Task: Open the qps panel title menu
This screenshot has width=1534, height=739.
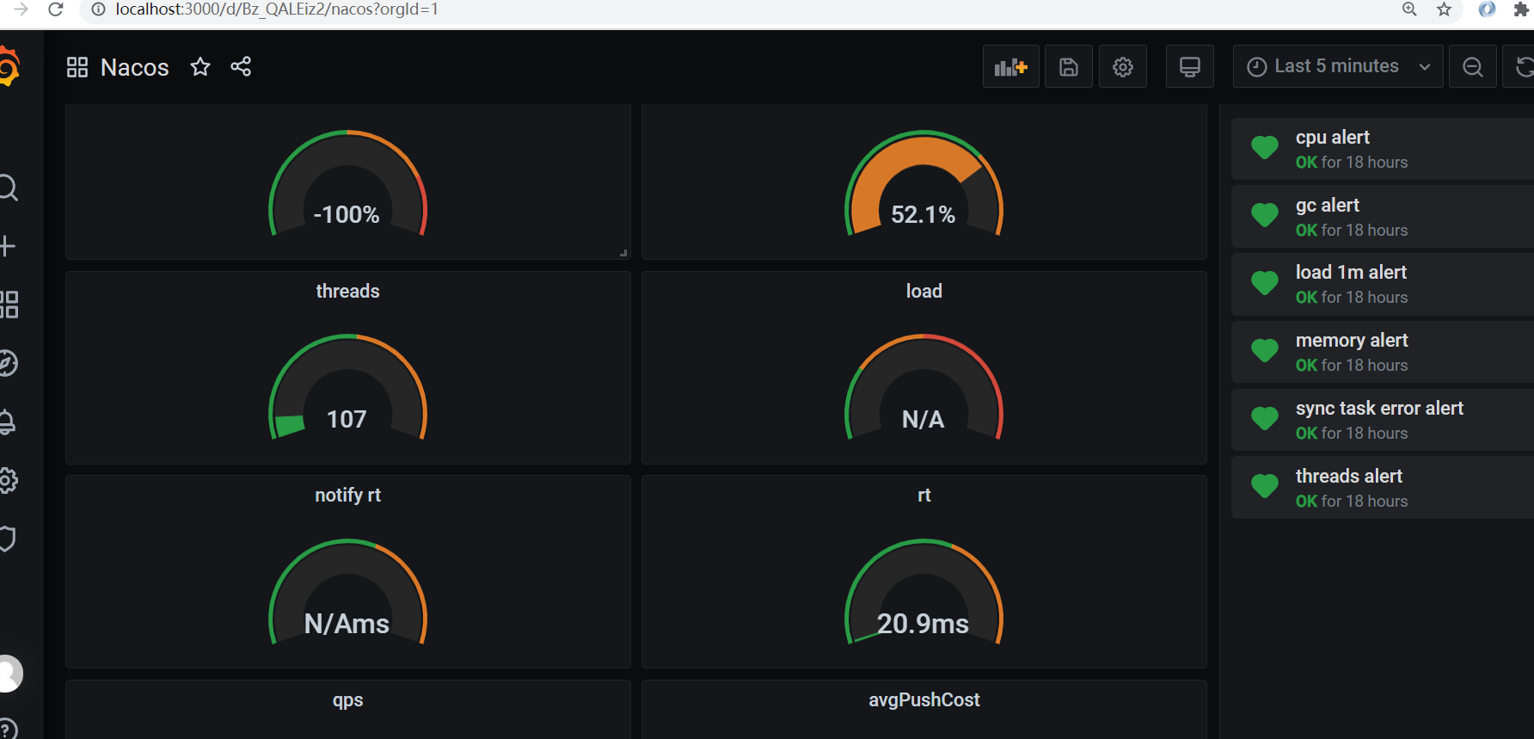Action: coord(348,699)
